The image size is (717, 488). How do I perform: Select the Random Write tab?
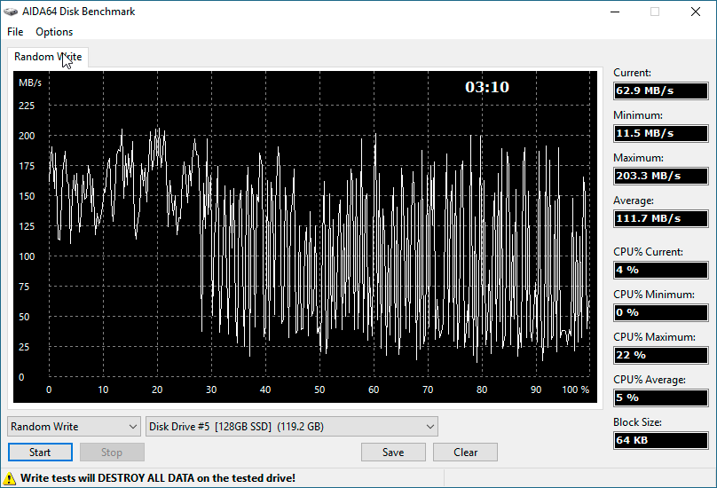[x=48, y=57]
